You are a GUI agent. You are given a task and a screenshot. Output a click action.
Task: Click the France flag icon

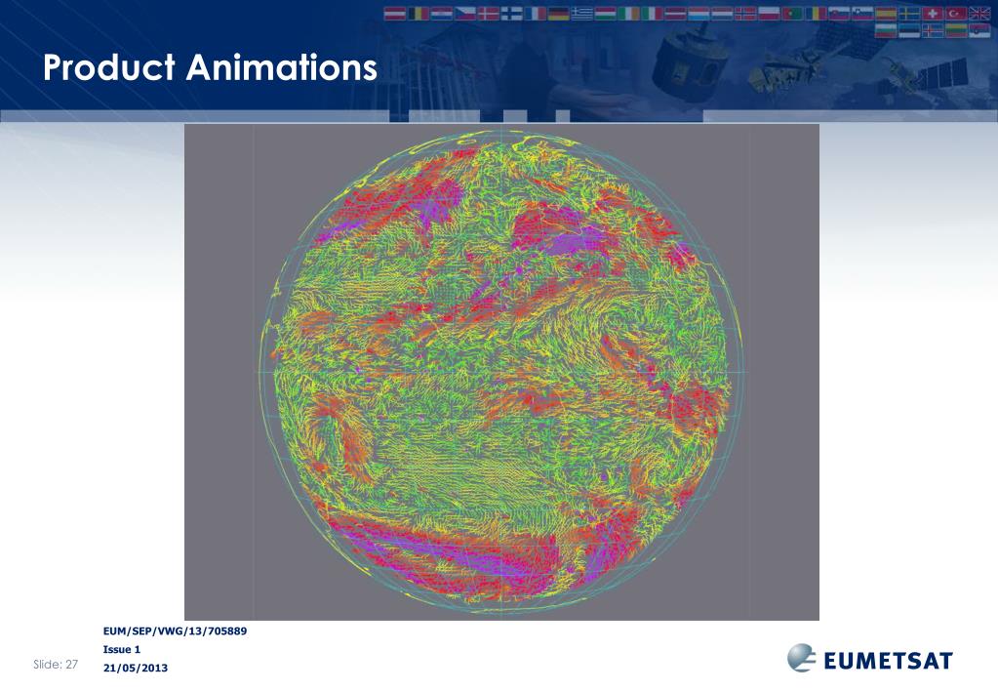click(536, 14)
